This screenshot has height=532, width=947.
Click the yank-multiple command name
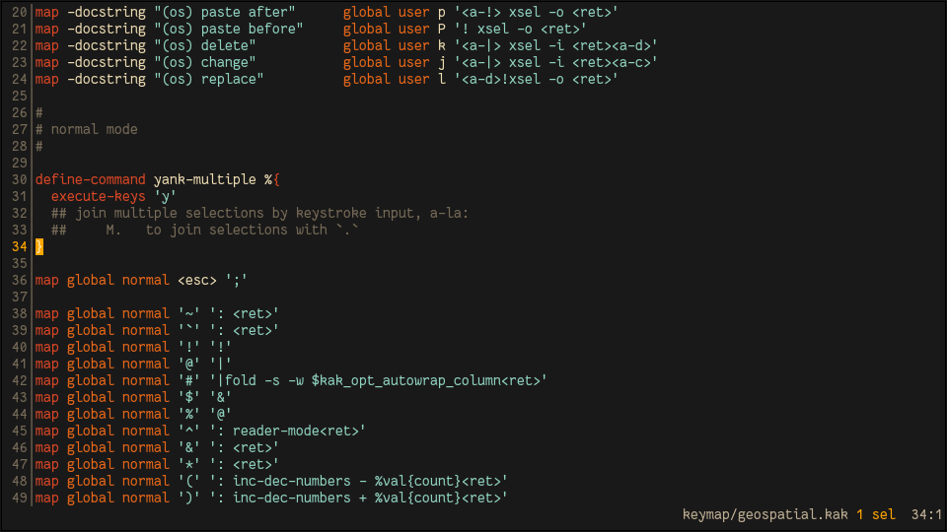click(204, 179)
